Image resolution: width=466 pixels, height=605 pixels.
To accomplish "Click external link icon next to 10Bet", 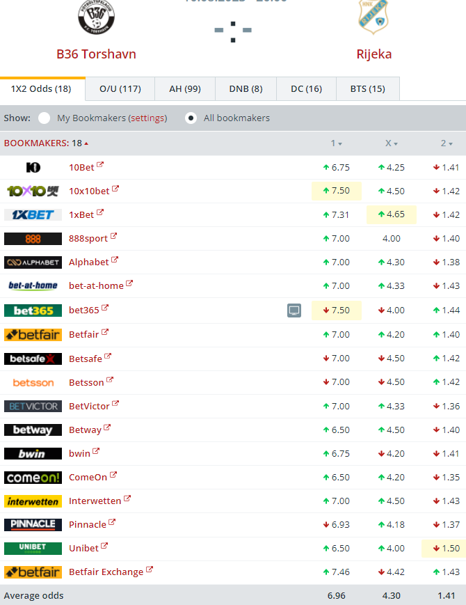I will click(x=100, y=165).
